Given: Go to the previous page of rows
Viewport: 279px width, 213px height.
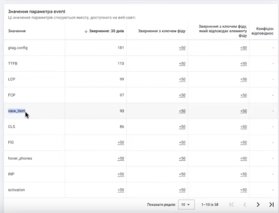Looking at the screenshot, I should click(245, 205).
